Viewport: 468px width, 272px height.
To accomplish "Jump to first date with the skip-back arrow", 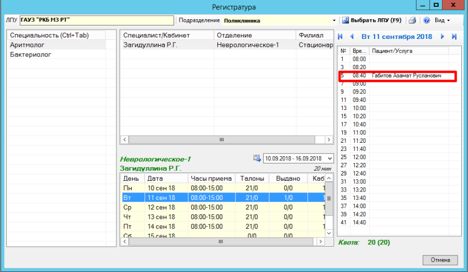I will (340, 37).
